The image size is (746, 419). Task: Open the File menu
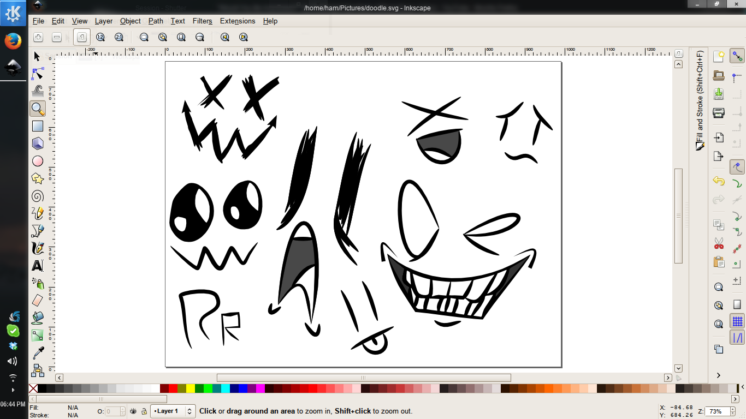(x=38, y=21)
